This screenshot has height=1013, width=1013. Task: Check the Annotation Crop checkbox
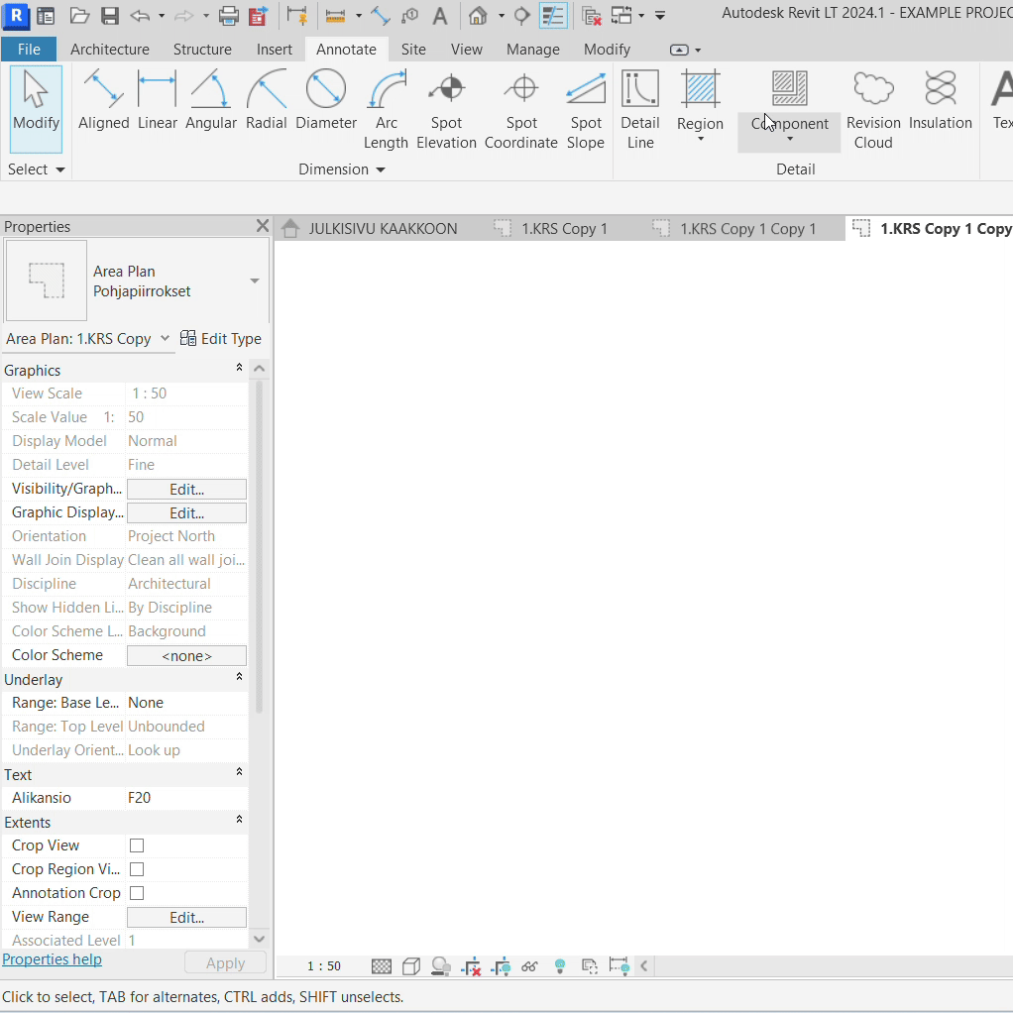137,893
